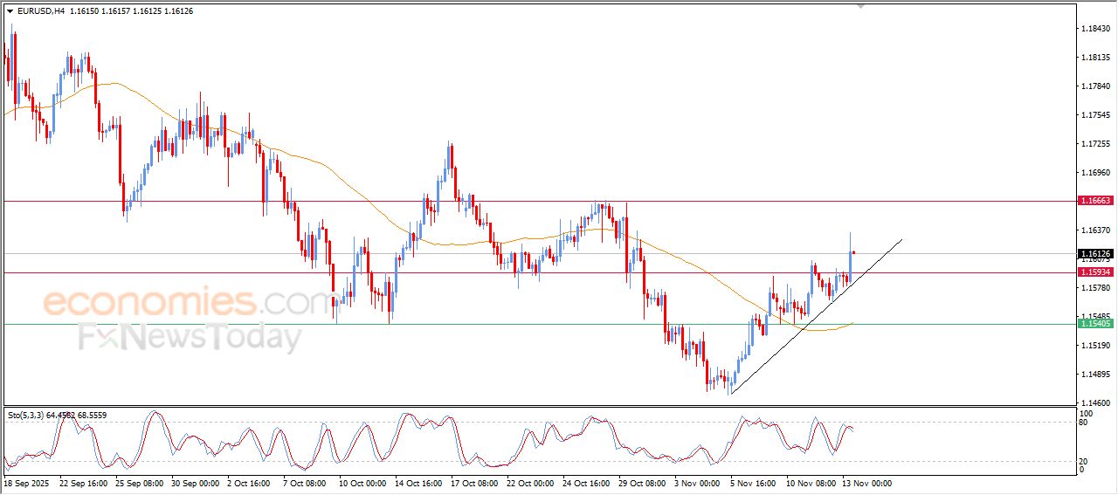Click the triangle arrow beside EURUSD,H4 title
This screenshot has width=1118, height=495.
10,11
